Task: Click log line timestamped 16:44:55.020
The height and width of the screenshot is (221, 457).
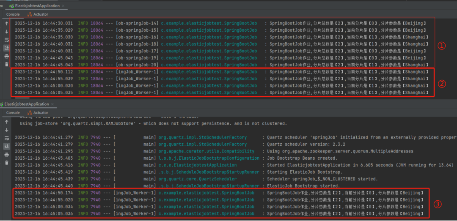Action: [x=219, y=200]
